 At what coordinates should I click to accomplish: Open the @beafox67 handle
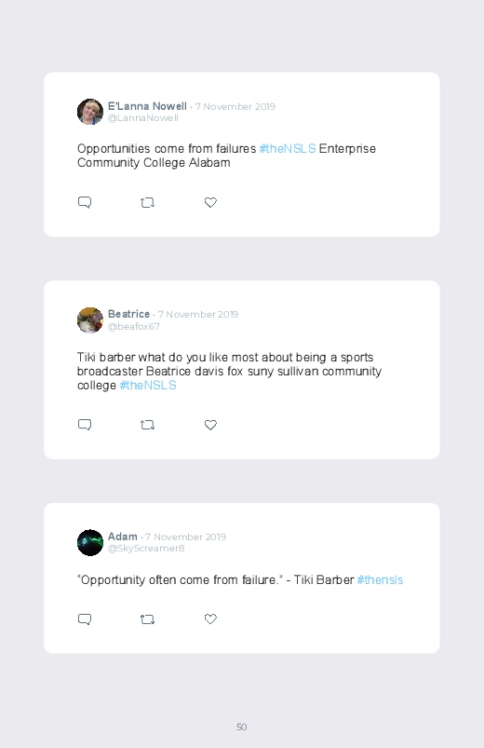click(133, 326)
